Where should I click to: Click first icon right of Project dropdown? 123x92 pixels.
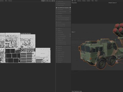click(49, 1)
